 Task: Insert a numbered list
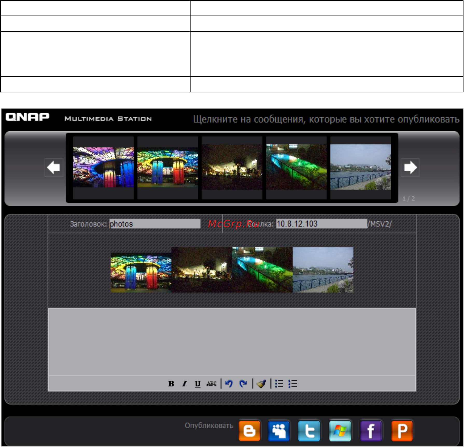(x=293, y=384)
